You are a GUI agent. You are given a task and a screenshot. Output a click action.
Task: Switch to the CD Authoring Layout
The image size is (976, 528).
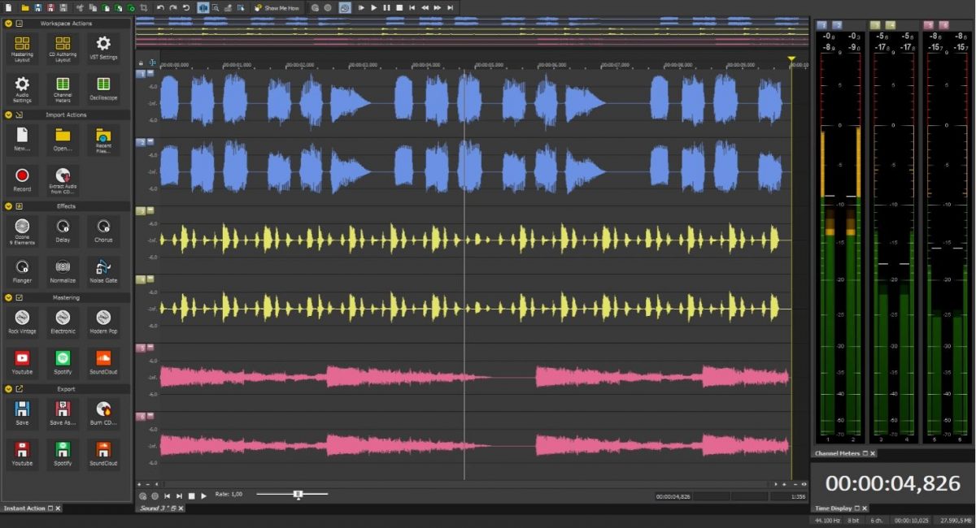pyautogui.click(x=63, y=49)
